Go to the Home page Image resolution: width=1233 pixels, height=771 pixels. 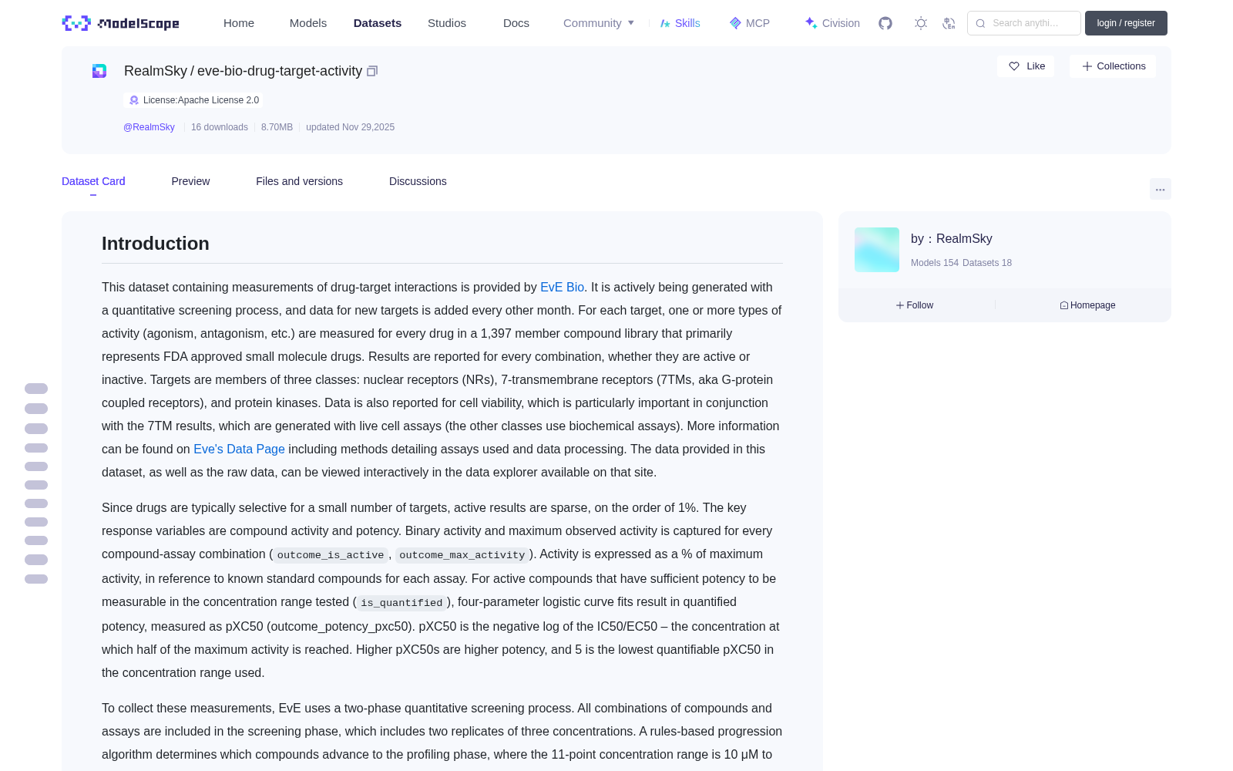coord(239,23)
